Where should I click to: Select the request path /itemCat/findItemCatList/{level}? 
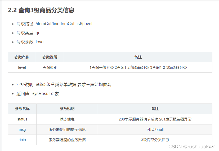point(65,24)
